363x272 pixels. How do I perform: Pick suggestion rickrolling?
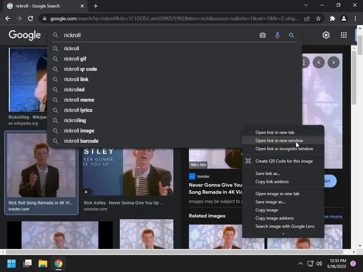coord(174,120)
